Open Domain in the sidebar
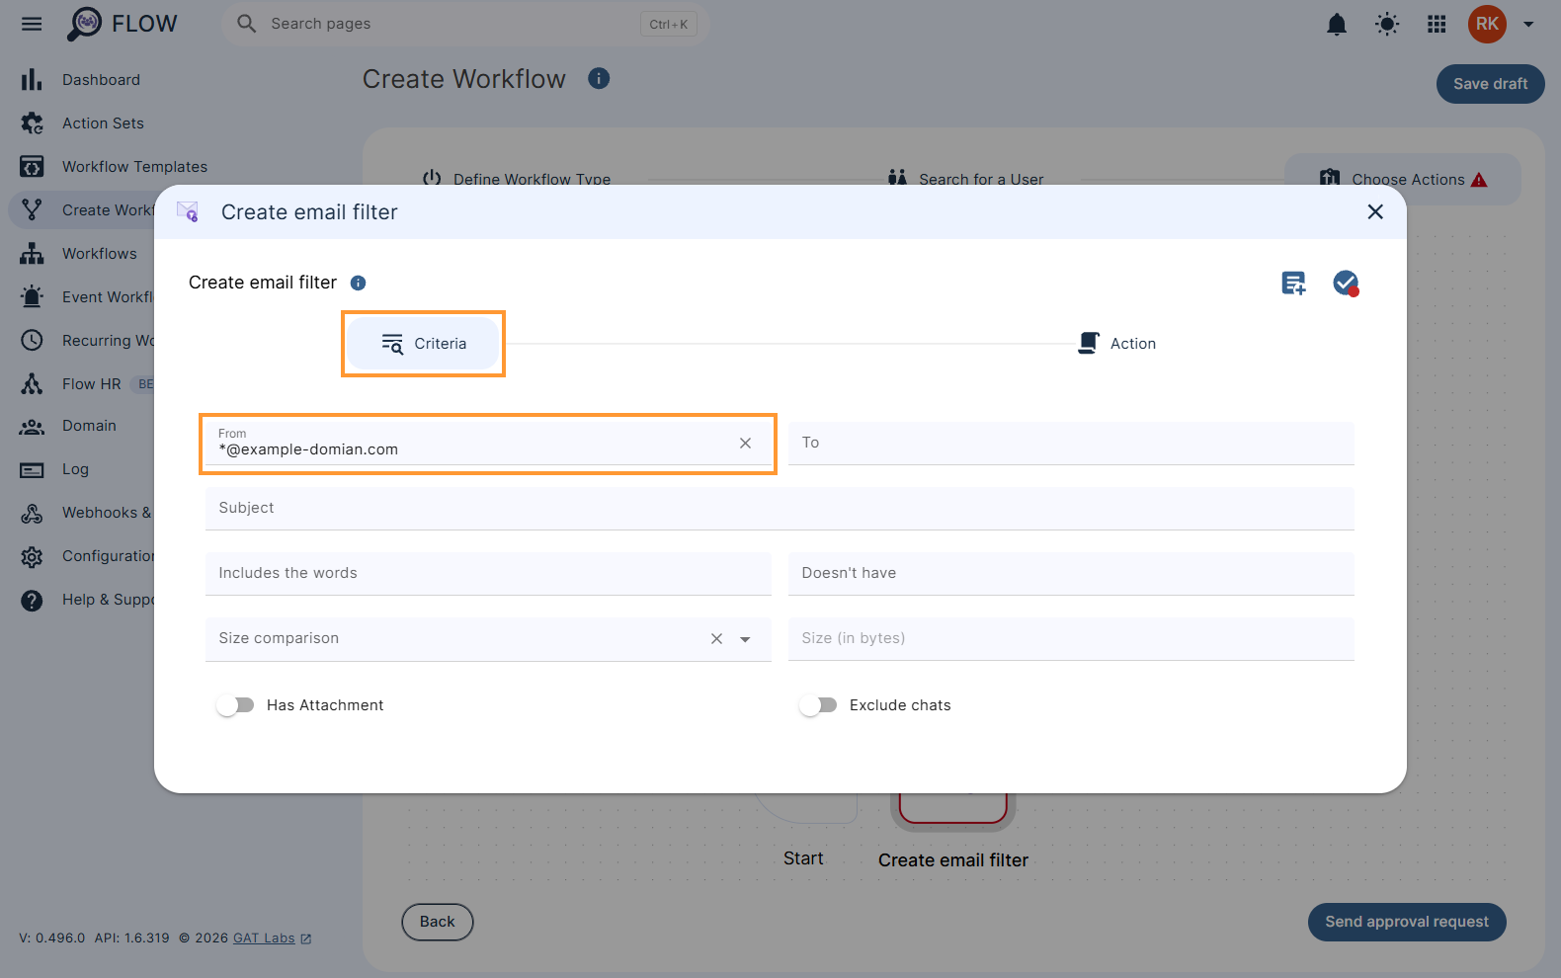This screenshot has height=978, width=1561. click(89, 426)
